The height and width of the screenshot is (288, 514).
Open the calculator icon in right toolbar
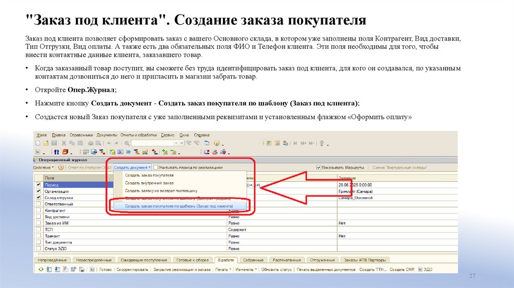(x=269, y=143)
